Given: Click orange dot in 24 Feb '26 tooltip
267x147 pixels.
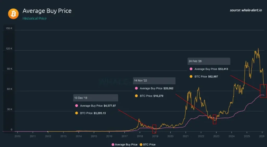Looking at the screenshot, I should point(191,77).
